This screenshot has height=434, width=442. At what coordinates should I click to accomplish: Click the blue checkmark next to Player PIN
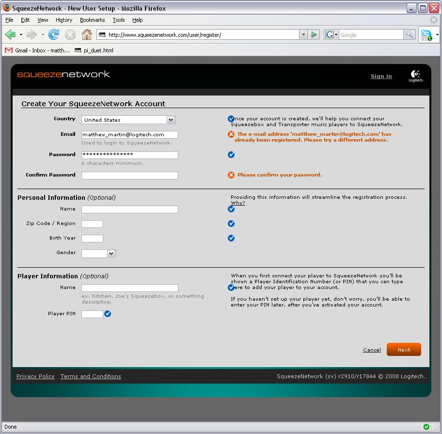click(x=108, y=314)
